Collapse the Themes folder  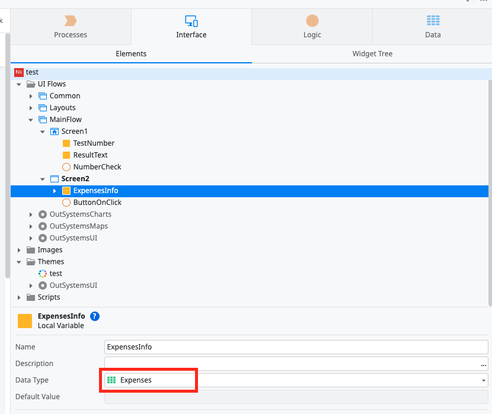pyautogui.click(x=19, y=262)
